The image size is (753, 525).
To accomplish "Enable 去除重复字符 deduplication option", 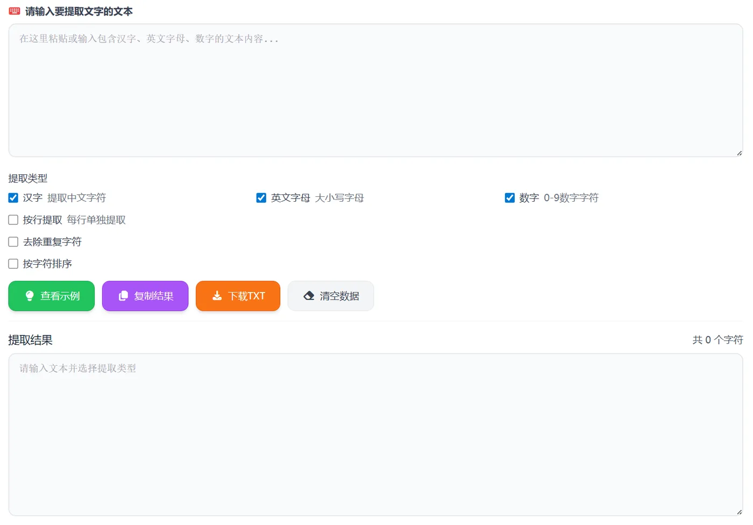I will click(13, 242).
